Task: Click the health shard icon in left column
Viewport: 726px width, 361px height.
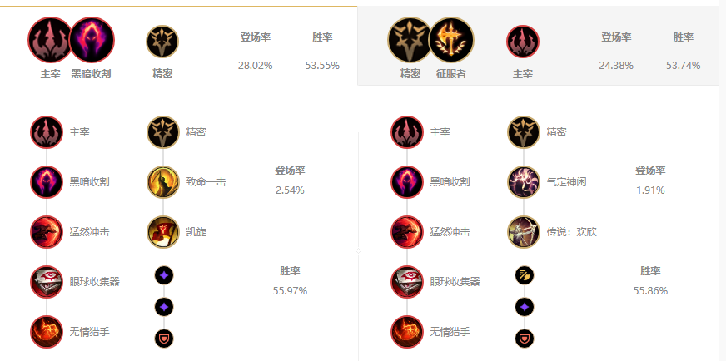Action: tap(163, 339)
